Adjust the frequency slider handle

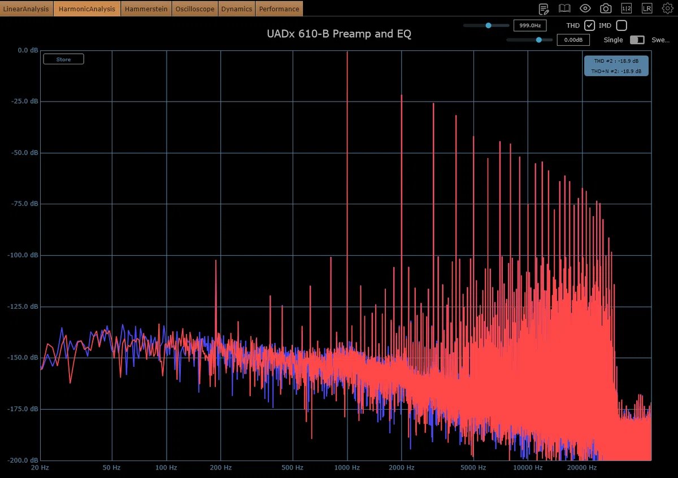(489, 25)
